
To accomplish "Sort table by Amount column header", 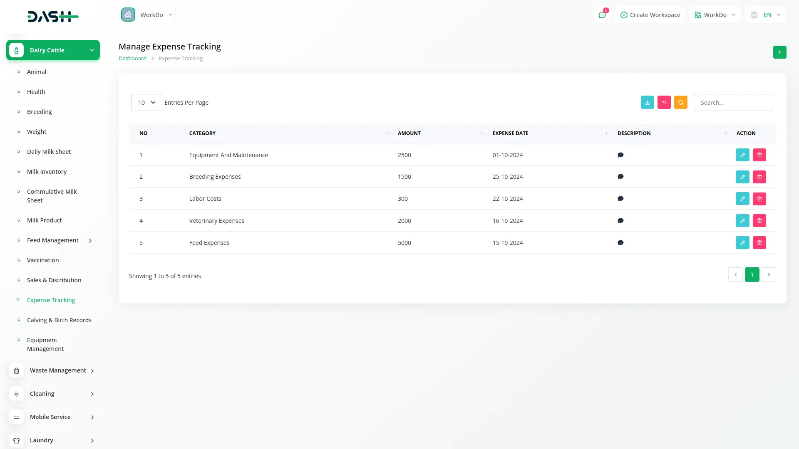I will click(x=409, y=133).
